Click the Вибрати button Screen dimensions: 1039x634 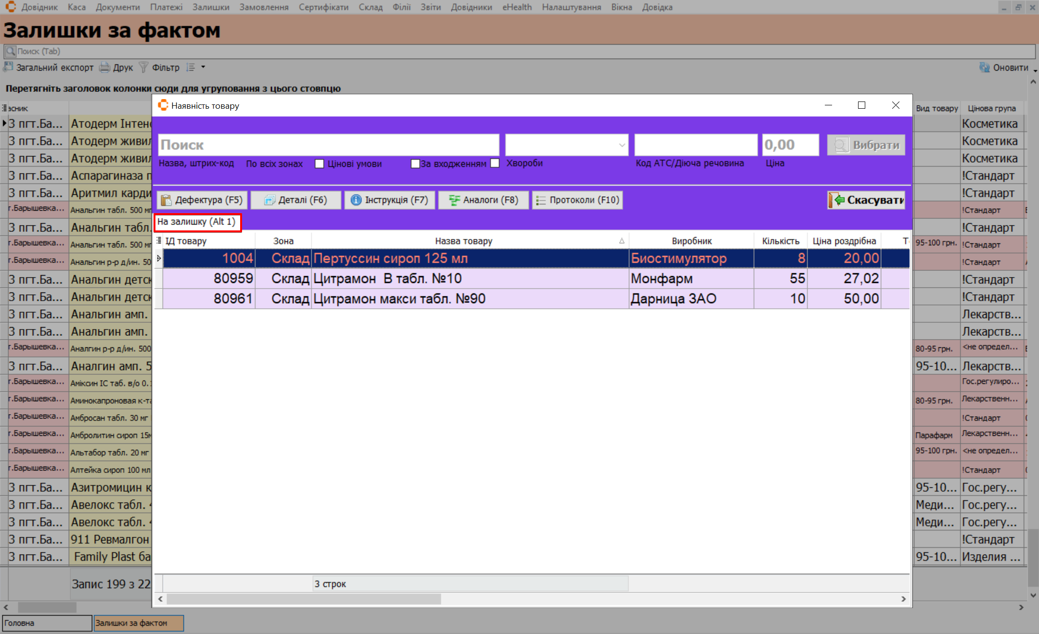(x=866, y=145)
